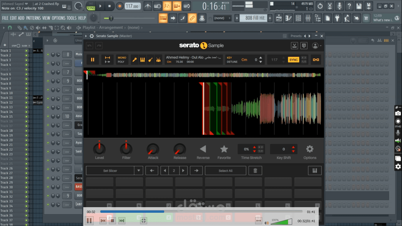This screenshot has height=226, width=402.
Task: Select the piano keys melody stem icon
Action: point(142,60)
